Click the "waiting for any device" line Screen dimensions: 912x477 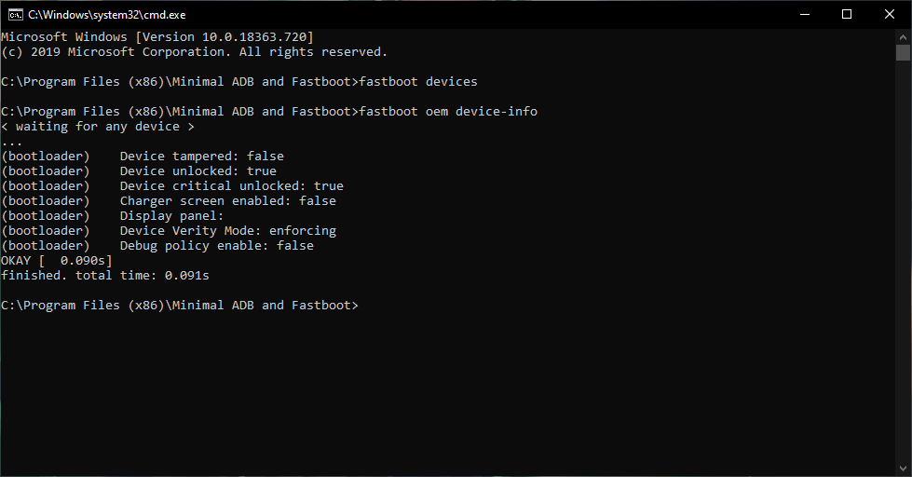point(98,127)
